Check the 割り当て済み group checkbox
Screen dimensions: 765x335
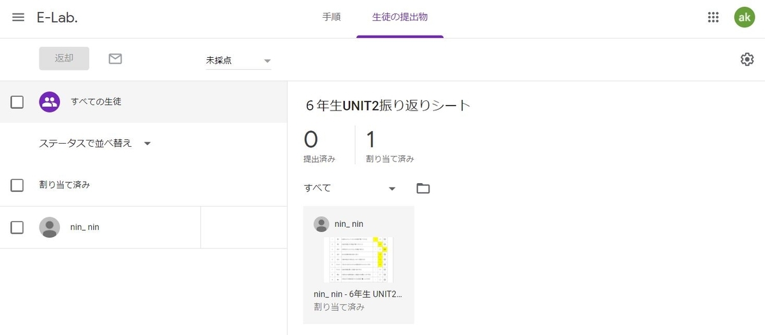[17, 185]
